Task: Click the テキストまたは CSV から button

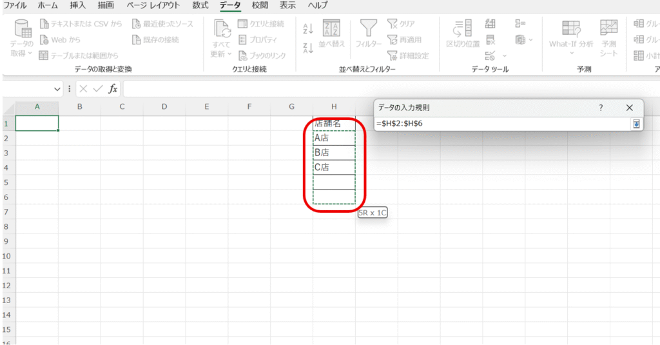Action: click(x=81, y=25)
